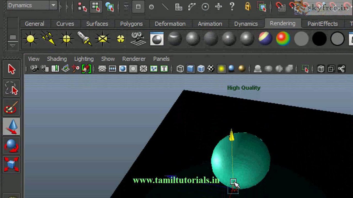The width and height of the screenshot is (353, 198).
Task: Apply the use background shader ring icon
Action: 337,39
